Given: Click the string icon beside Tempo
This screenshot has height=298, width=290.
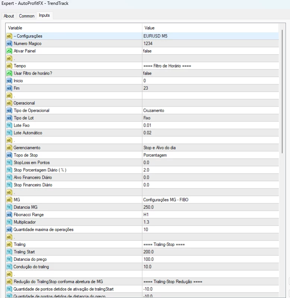Looking at the screenshot, I should (x=9, y=66).
